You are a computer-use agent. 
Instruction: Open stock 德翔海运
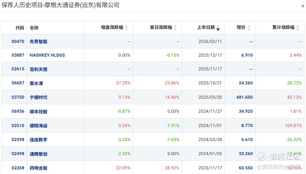click(39, 126)
